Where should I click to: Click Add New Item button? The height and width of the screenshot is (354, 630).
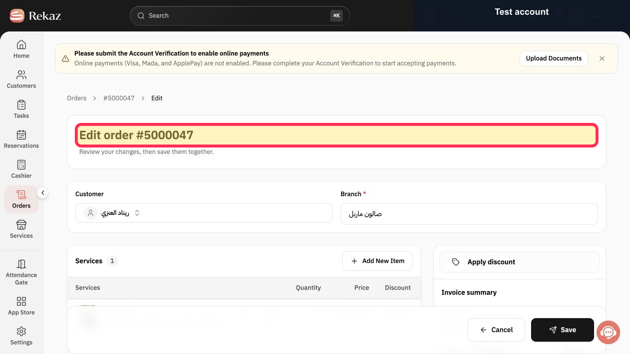(x=378, y=261)
